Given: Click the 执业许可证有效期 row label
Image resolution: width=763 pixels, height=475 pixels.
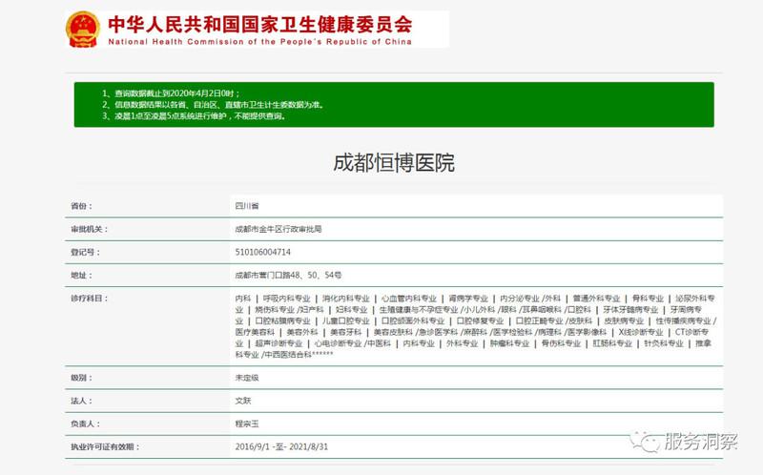Looking at the screenshot, I should pyautogui.click(x=105, y=446).
